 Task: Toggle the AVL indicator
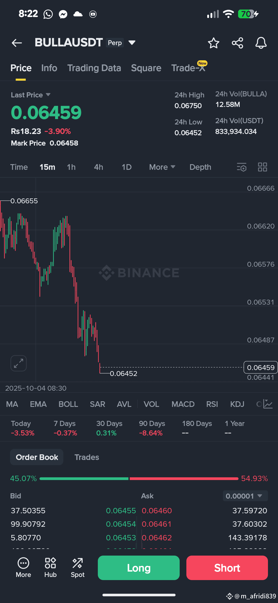[124, 404]
